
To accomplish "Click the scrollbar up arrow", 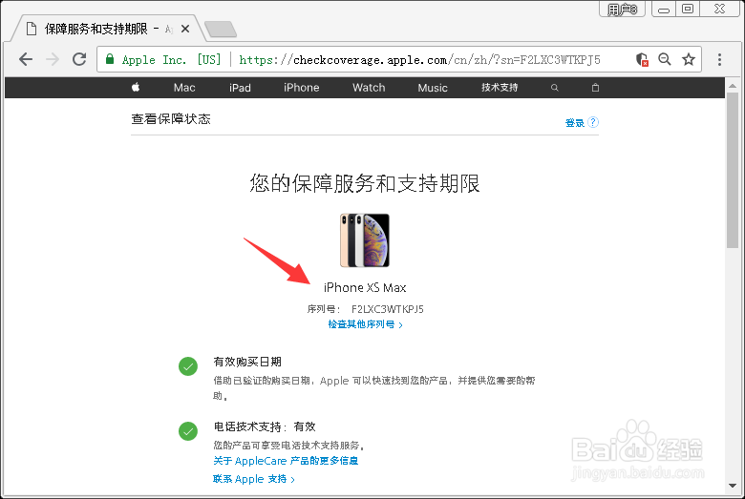I will (733, 86).
